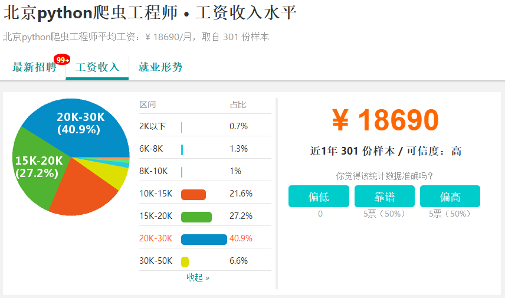Click the large ¥ 18690 salary figure
This screenshot has width=505, height=298.
point(385,120)
